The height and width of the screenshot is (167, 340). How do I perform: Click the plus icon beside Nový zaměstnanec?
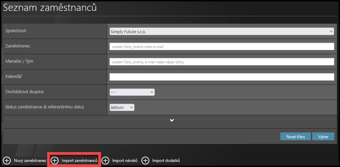(7, 161)
